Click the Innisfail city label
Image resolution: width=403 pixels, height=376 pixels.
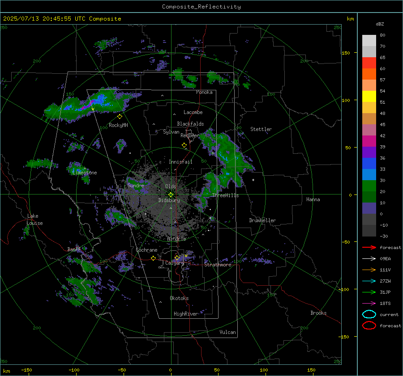(x=180, y=162)
